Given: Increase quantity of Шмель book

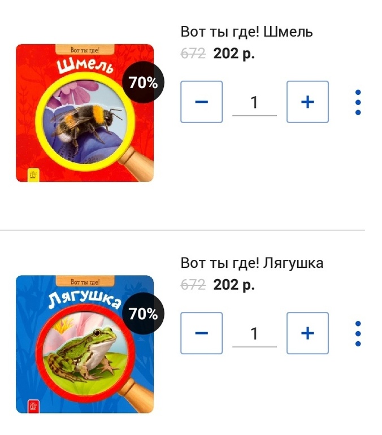Looking at the screenshot, I should point(307,102).
